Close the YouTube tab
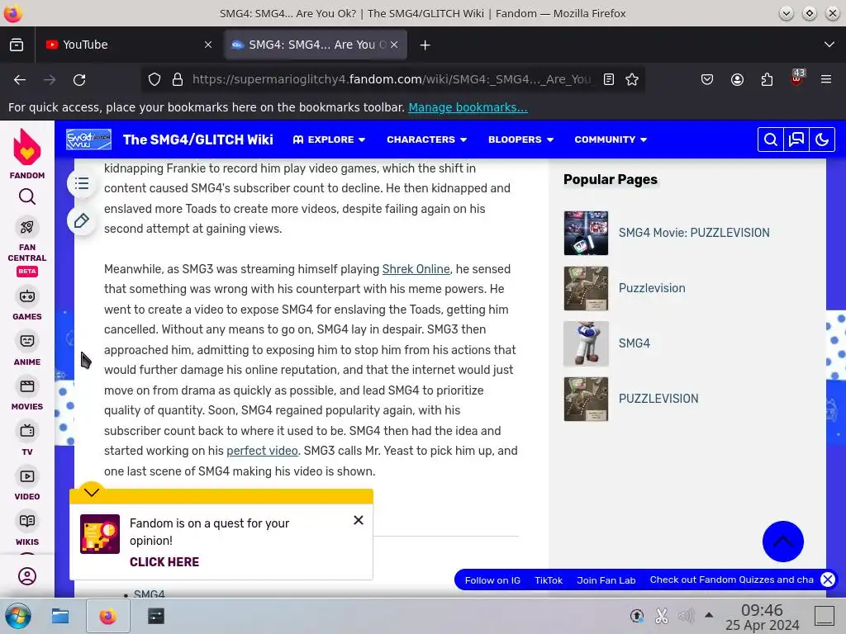The width and height of the screenshot is (846, 634). pyautogui.click(x=208, y=45)
